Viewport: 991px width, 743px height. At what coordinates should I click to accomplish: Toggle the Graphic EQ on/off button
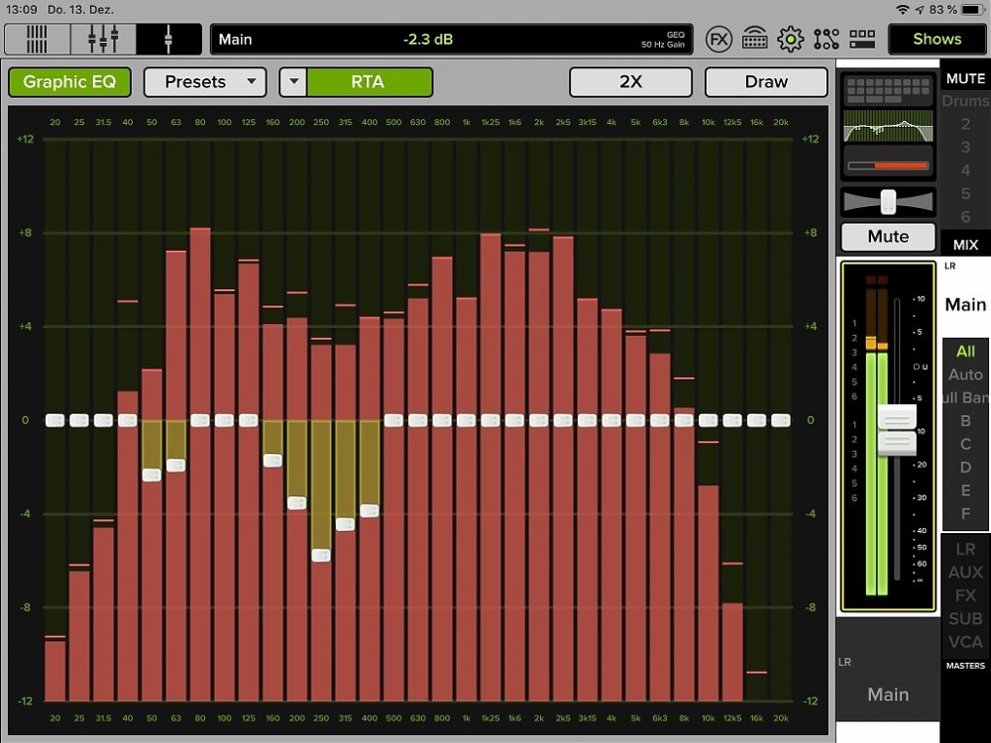[69, 82]
